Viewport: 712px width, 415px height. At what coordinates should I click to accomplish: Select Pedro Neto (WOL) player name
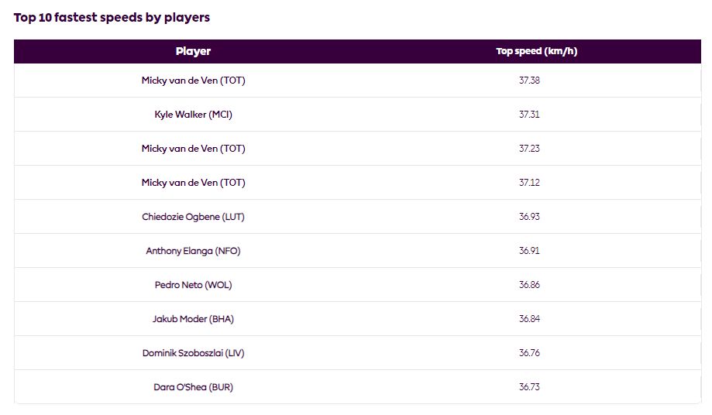[x=193, y=285]
